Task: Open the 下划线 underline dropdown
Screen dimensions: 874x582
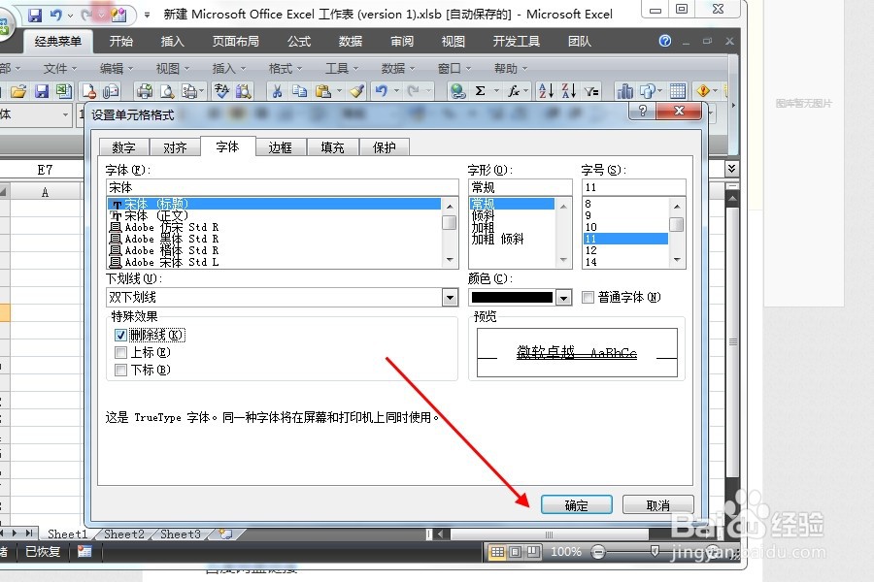Action: click(x=451, y=298)
